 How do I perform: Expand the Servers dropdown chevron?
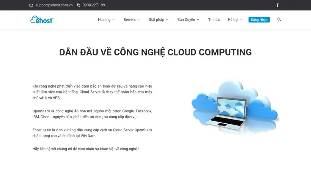[x=138, y=20]
